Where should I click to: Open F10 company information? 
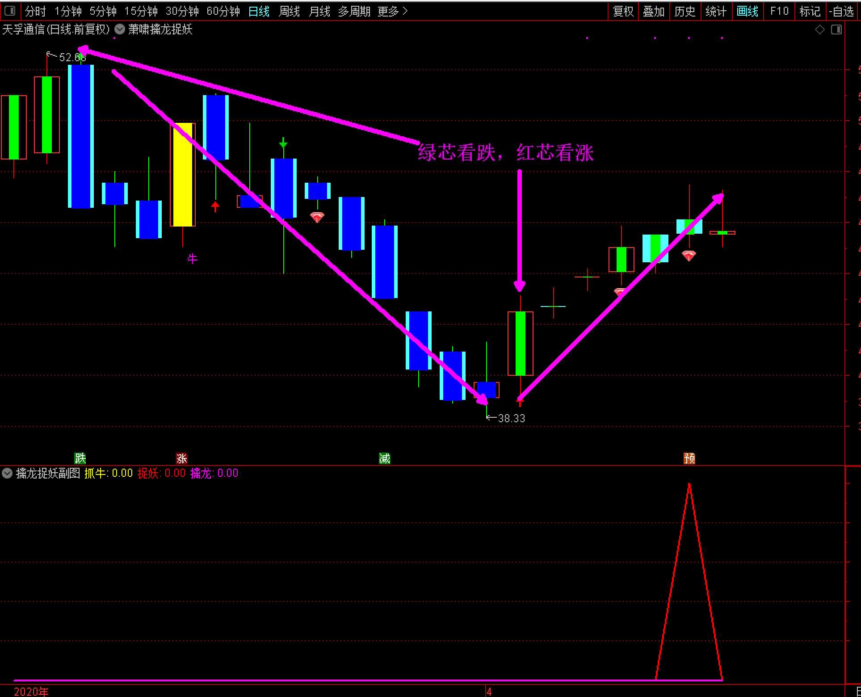click(779, 11)
